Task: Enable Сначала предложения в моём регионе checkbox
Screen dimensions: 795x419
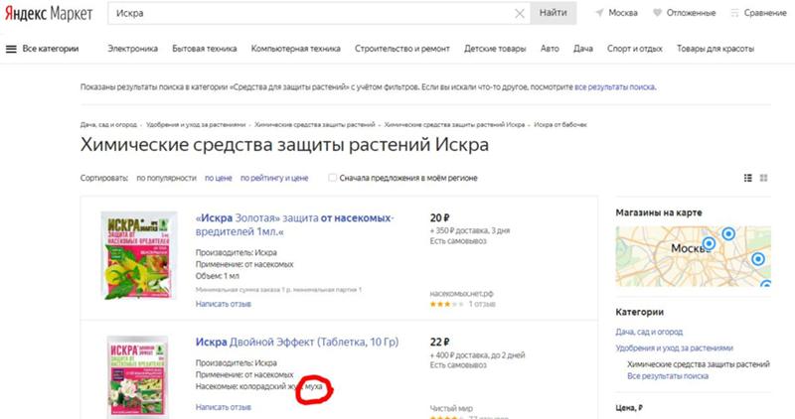Action: 332,178
